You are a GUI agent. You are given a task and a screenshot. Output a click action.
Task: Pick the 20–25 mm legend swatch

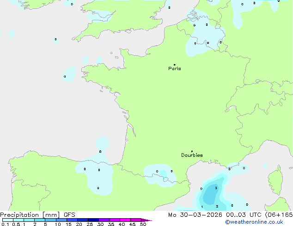pos(82,220)
